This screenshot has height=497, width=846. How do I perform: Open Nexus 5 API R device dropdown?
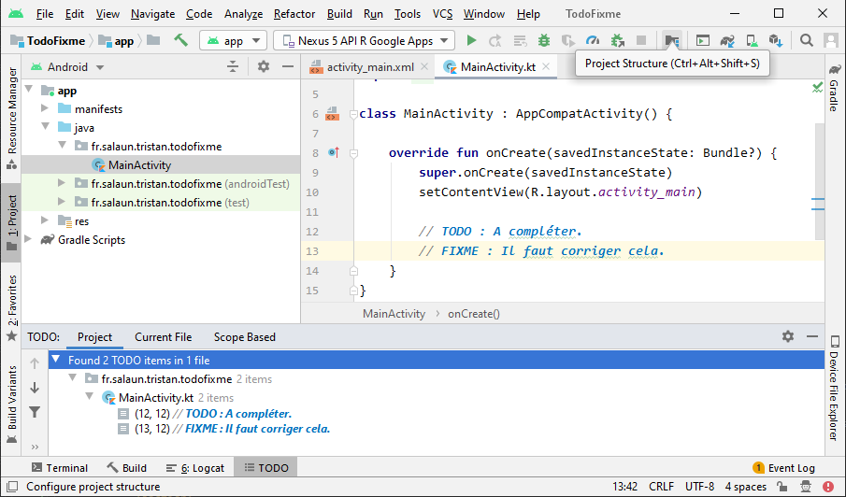point(364,40)
